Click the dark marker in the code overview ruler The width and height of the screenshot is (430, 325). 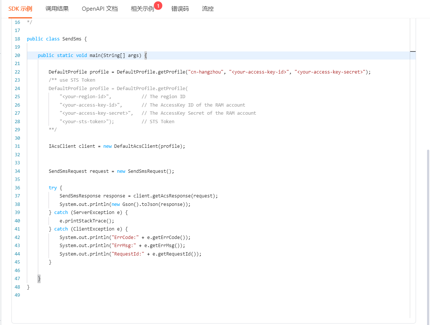pos(413,51)
